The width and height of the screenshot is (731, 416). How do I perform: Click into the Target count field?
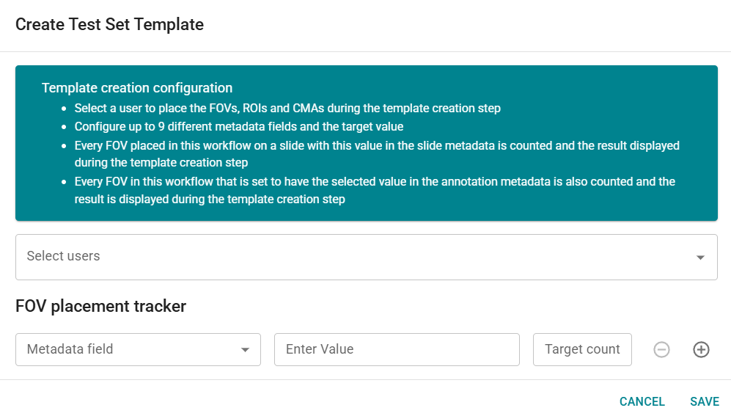(x=582, y=349)
